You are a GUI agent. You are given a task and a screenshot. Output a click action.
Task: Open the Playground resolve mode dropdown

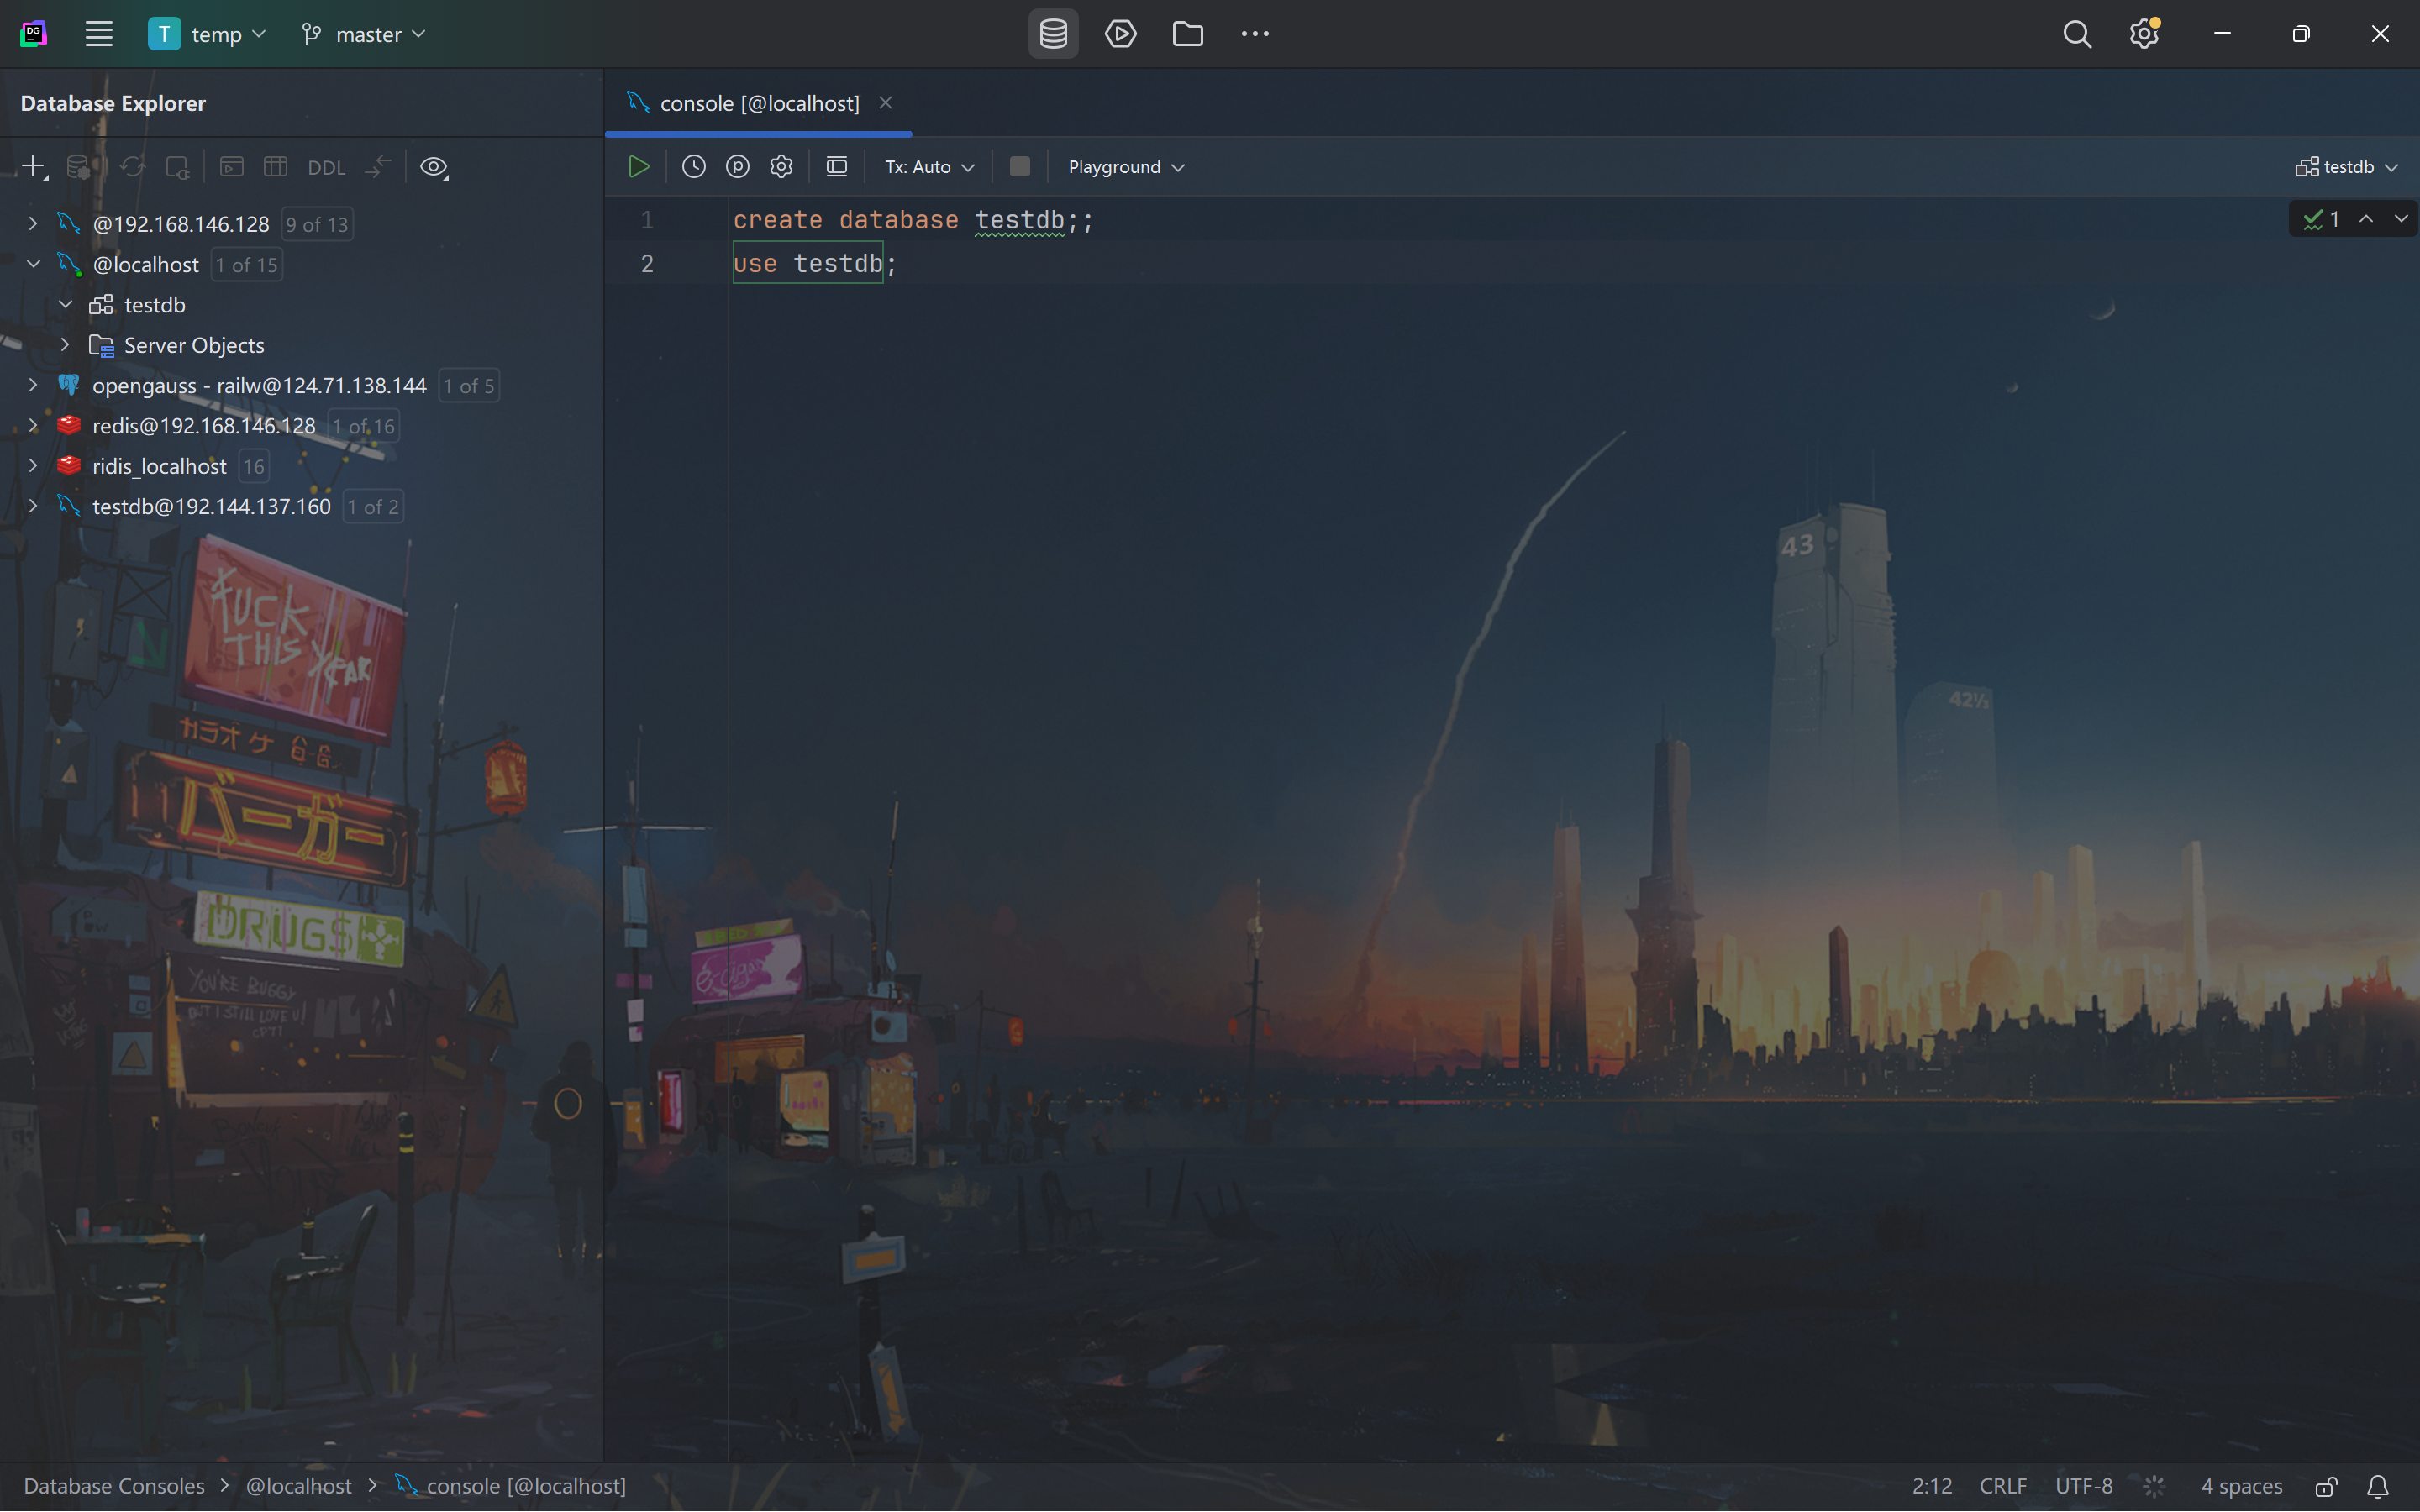1125,167
